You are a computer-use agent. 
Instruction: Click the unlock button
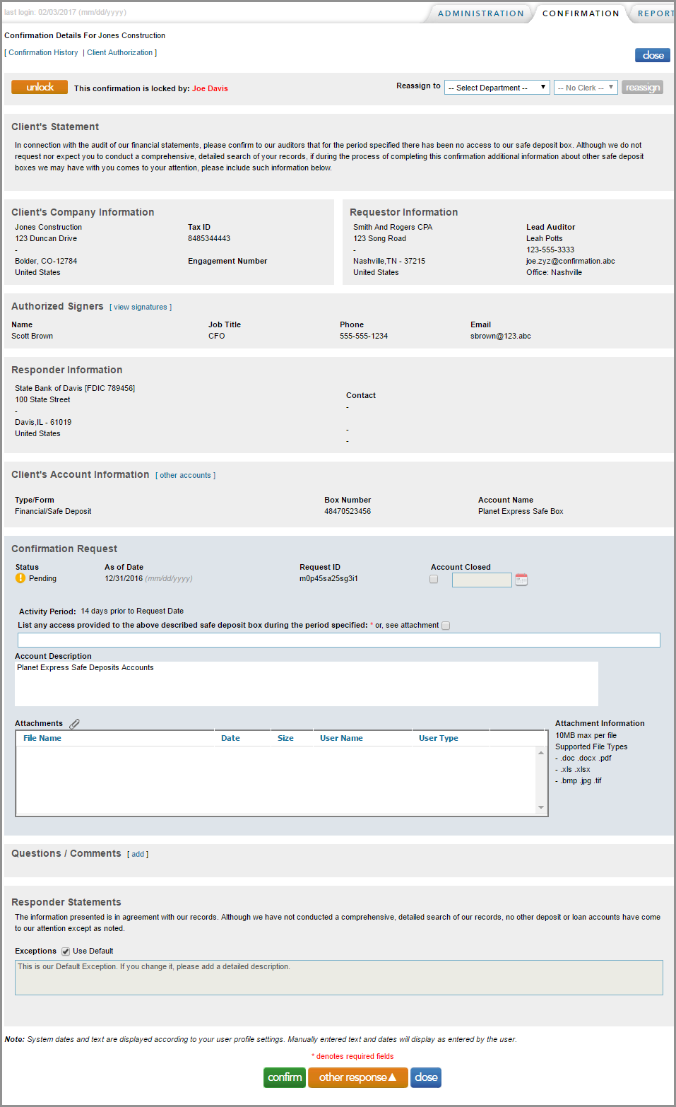(39, 86)
